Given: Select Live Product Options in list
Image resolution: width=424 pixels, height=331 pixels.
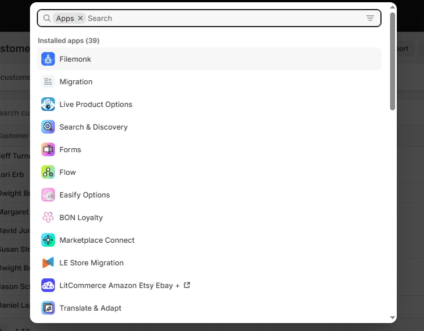Looking at the screenshot, I should pos(209,104).
